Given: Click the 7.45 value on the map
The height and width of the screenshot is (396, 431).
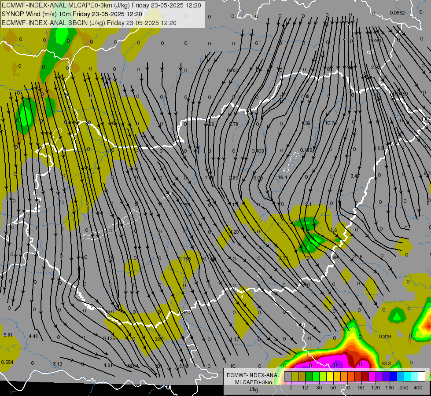Looking at the screenshot, I should [209, 178].
